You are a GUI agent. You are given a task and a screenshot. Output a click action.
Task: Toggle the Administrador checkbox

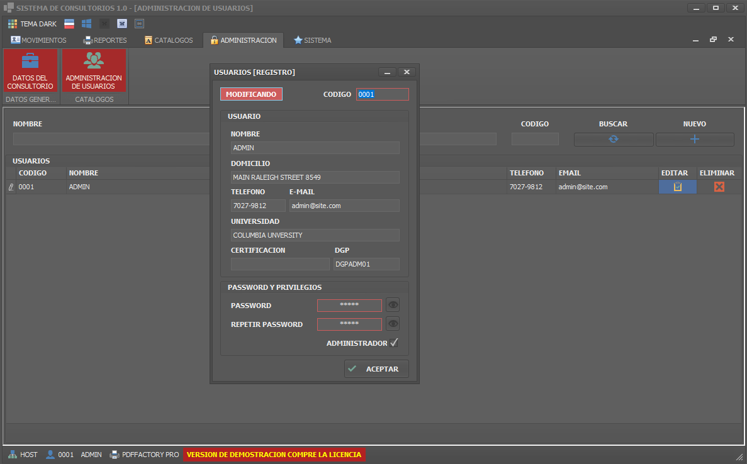pyautogui.click(x=394, y=343)
